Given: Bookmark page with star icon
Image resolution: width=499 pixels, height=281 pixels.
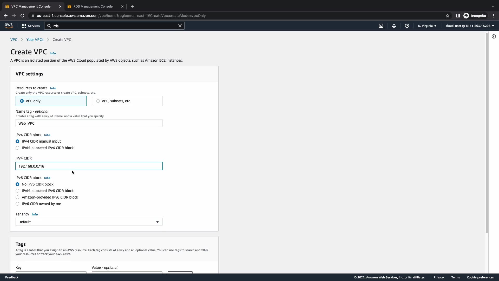Looking at the screenshot, I should pyautogui.click(x=448, y=16).
